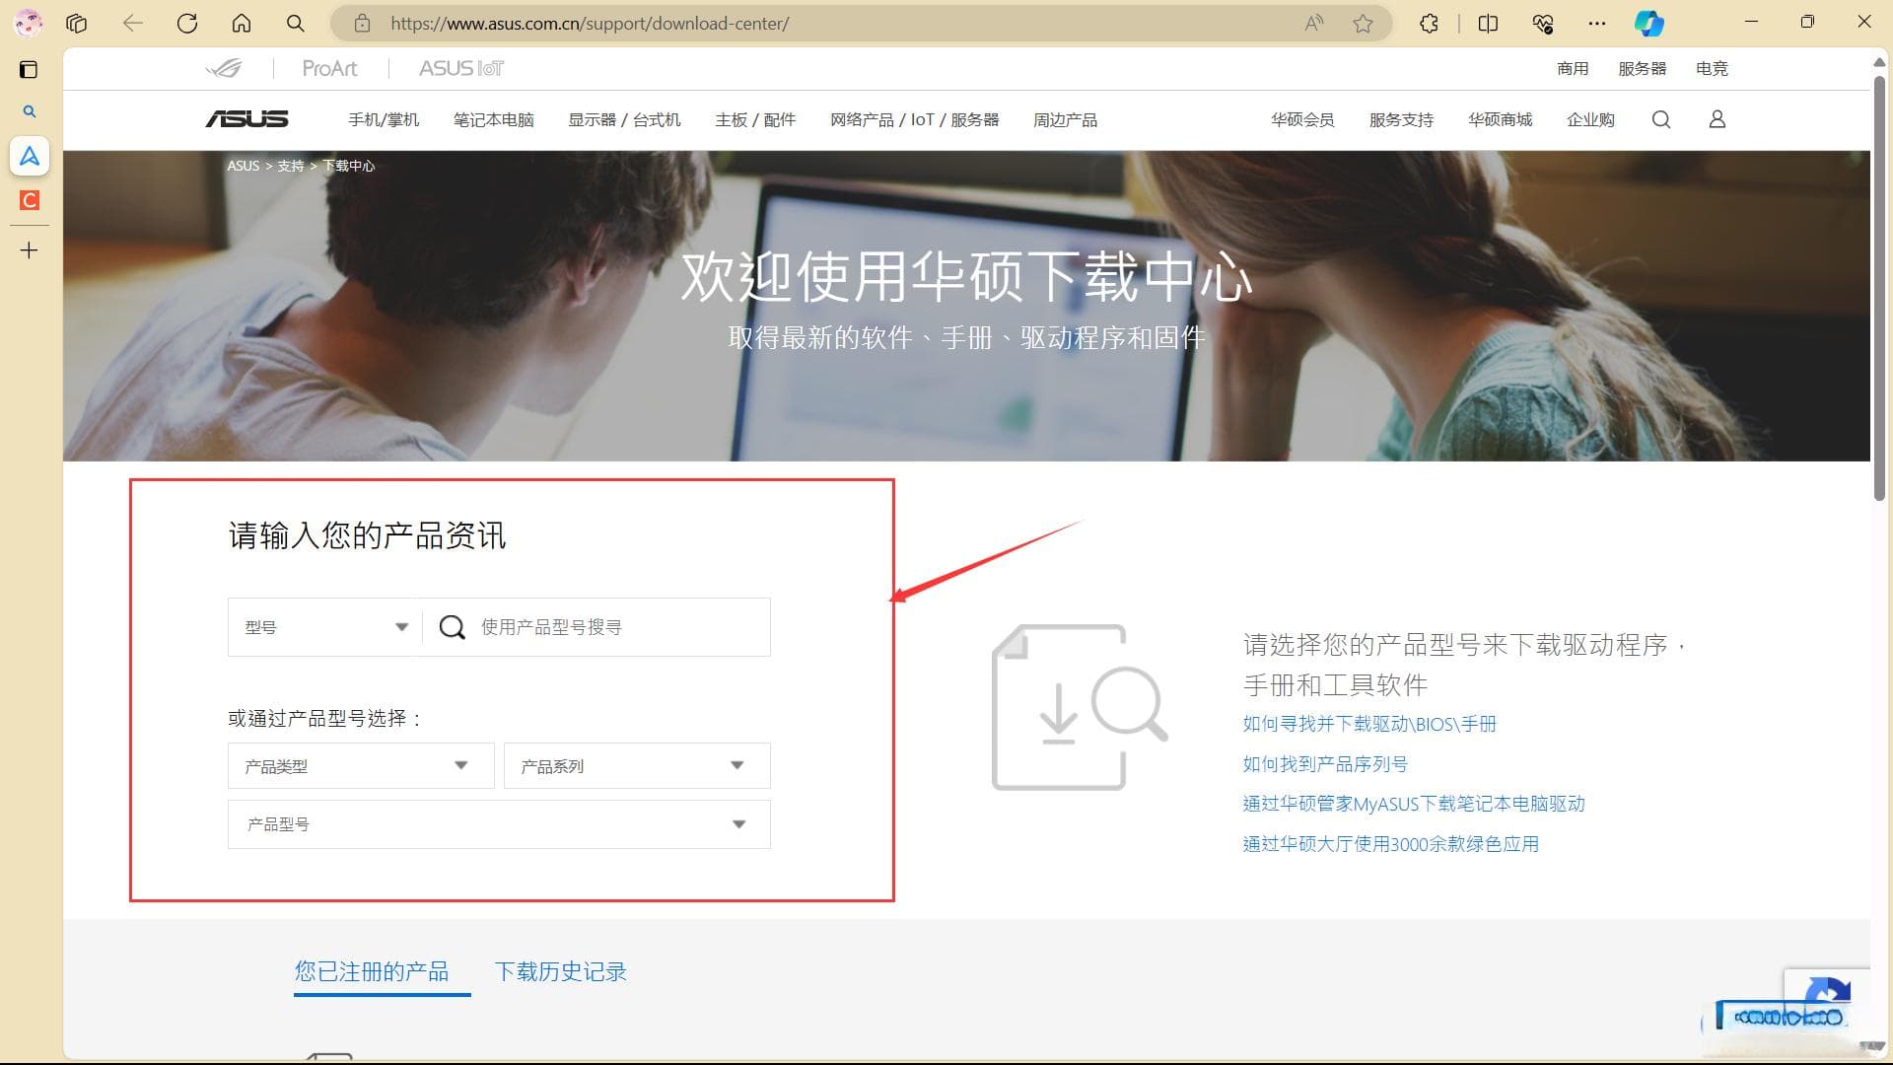The width and height of the screenshot is (1893, 1065).
Task: Open the 产品型号 dropdown
Action: coord(499,824)
